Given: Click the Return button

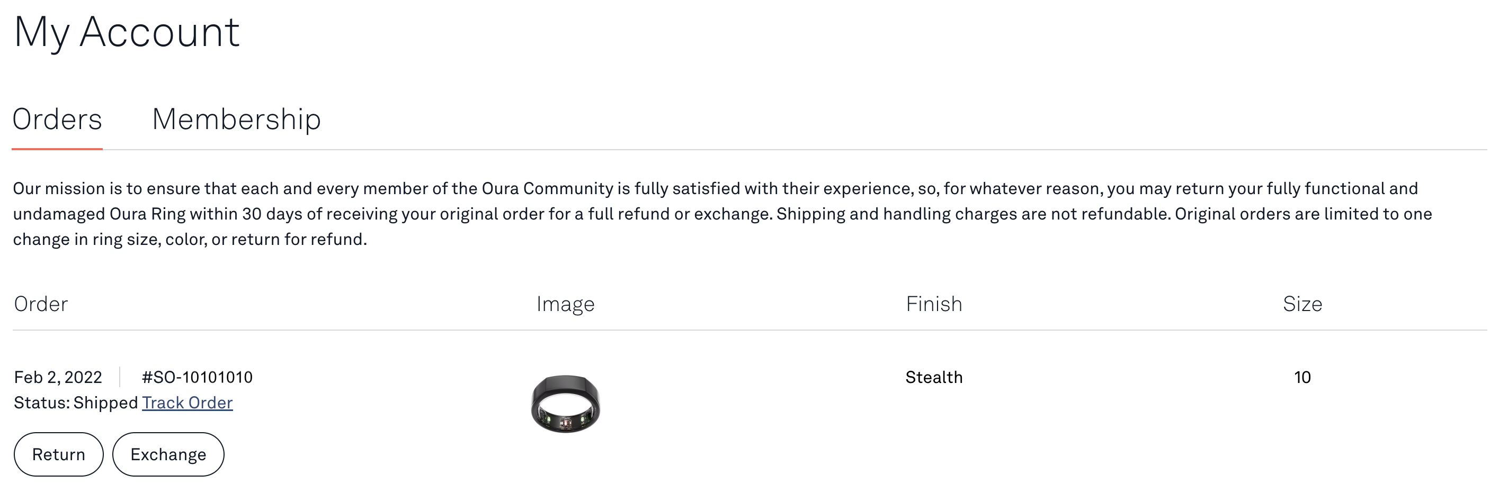Looking at the screenshot, I should [x=59, y=454].
